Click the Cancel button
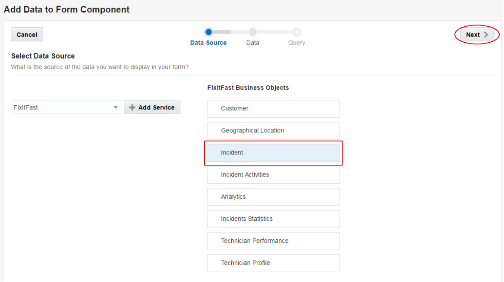The image size is (504, 282). point(27,34)
